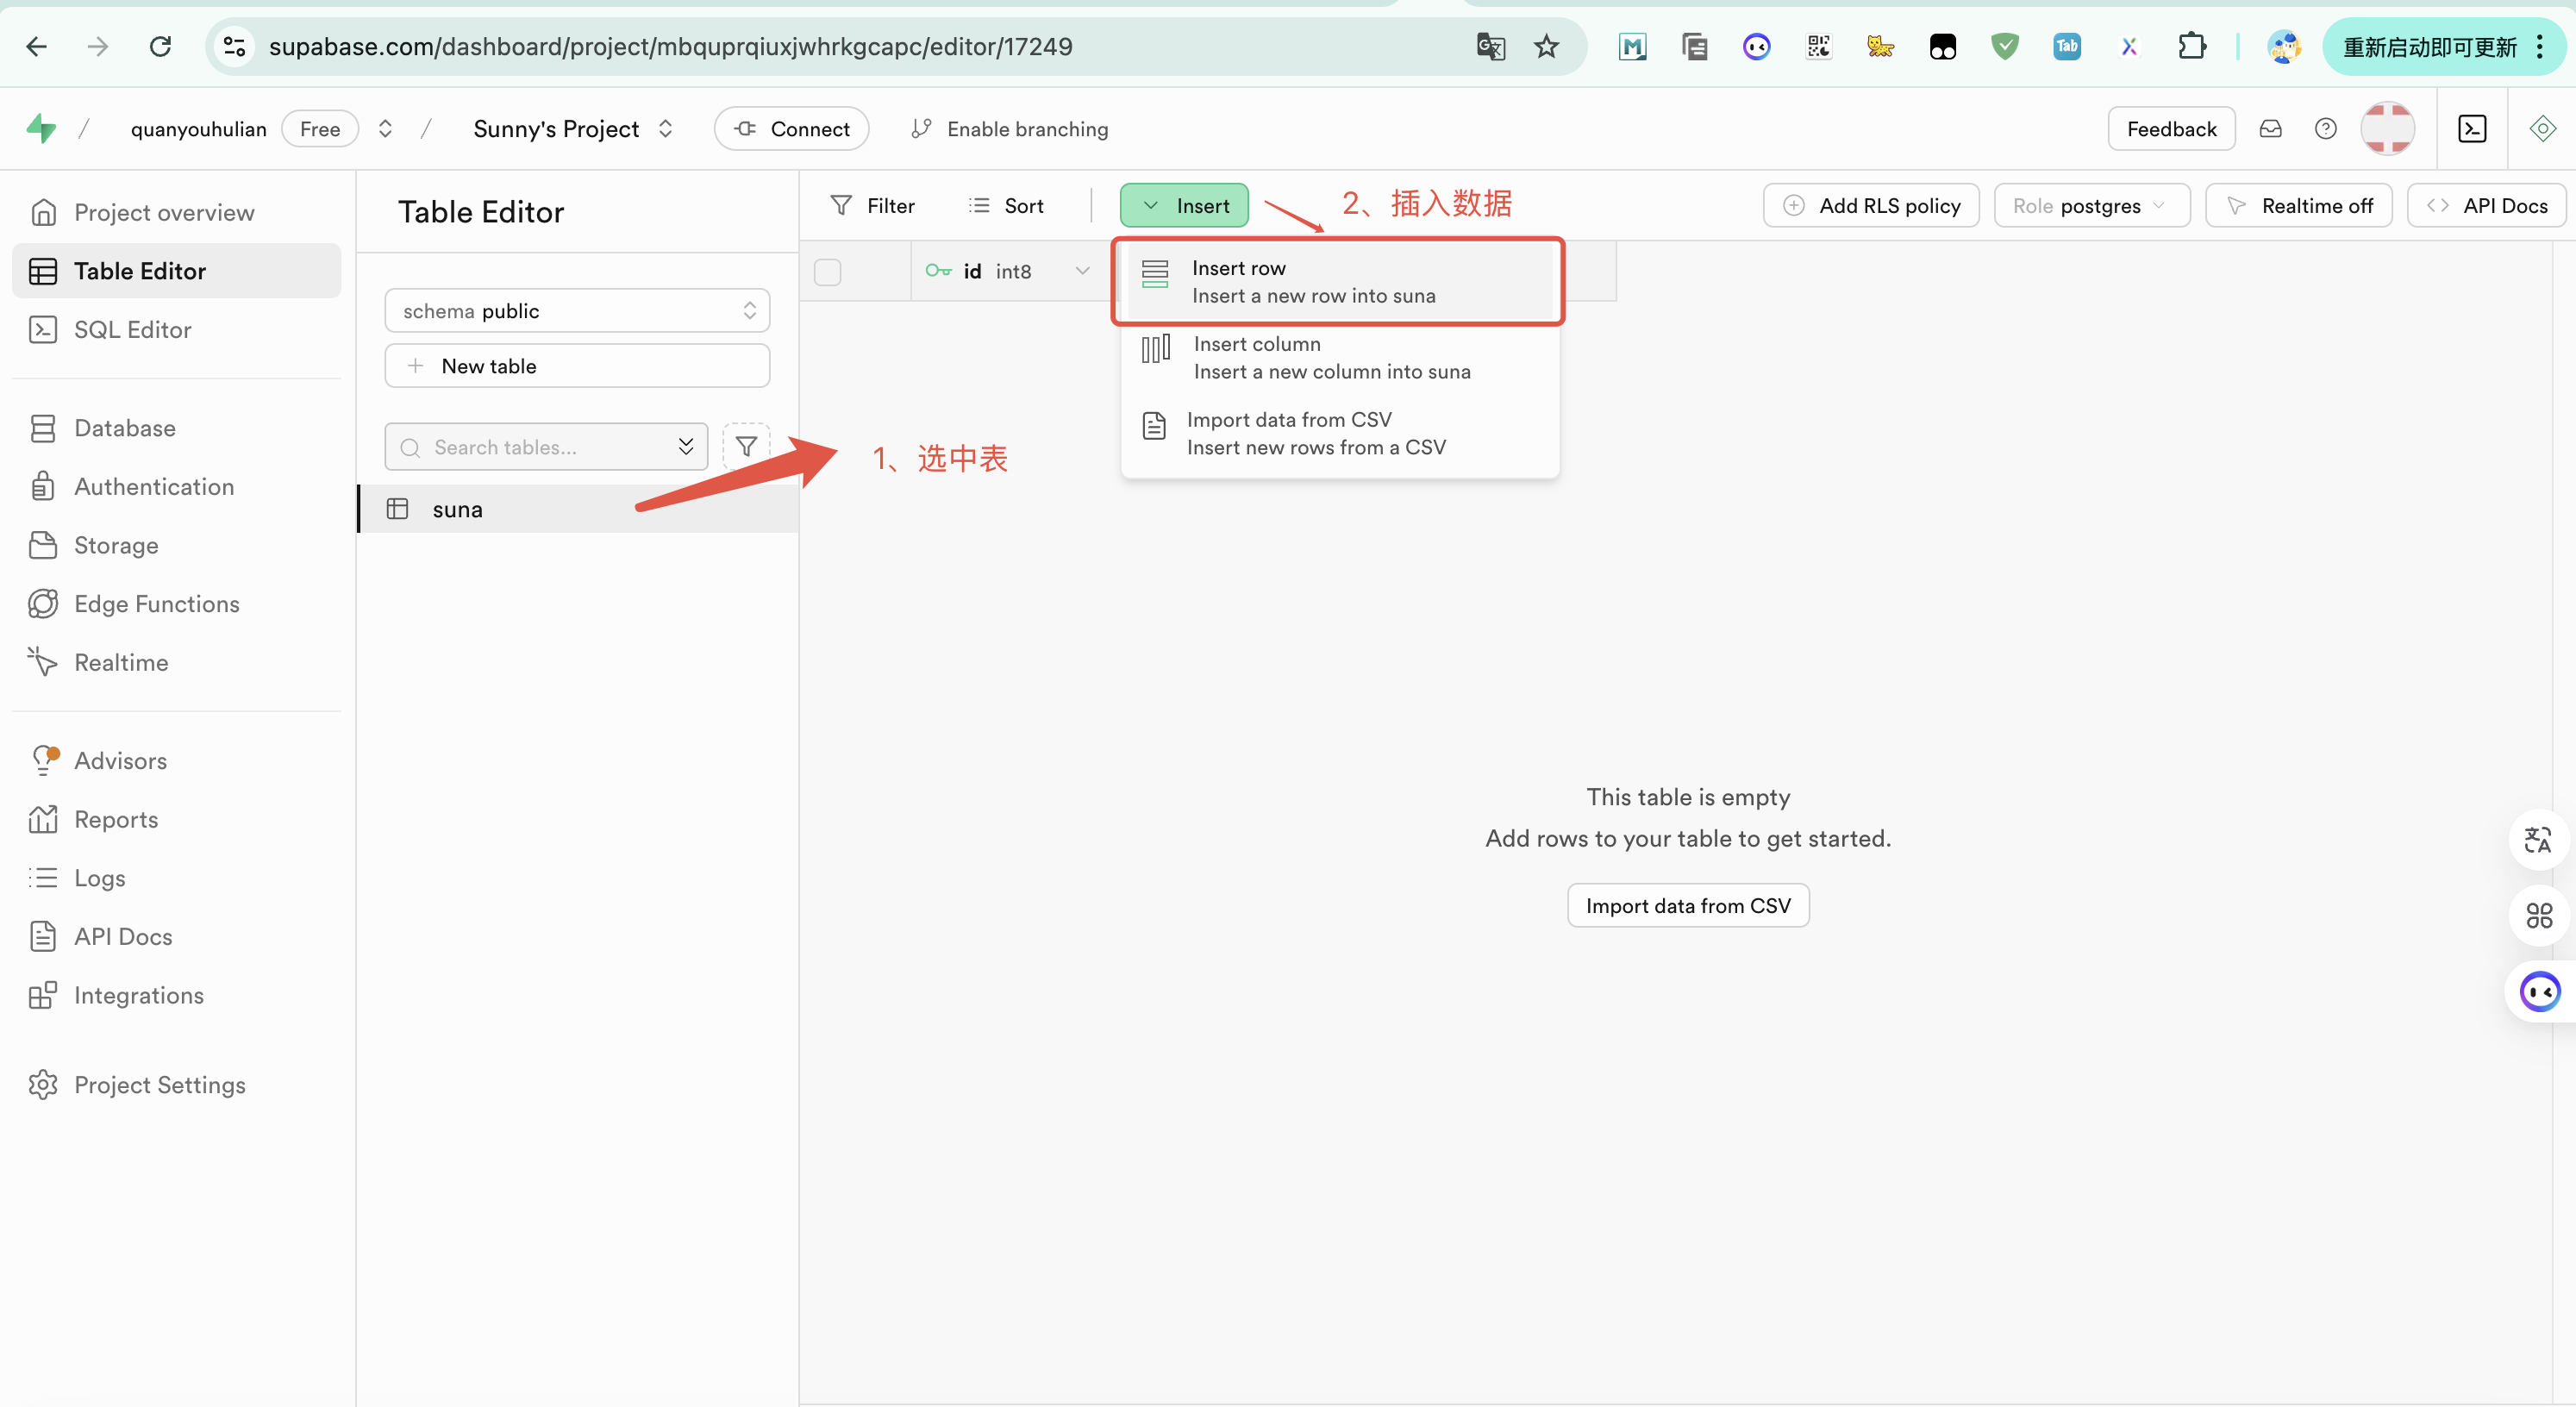The image size is (2576, 1407).
Task: Click the M extension icon in toolbar
Action: point(1632,46)
